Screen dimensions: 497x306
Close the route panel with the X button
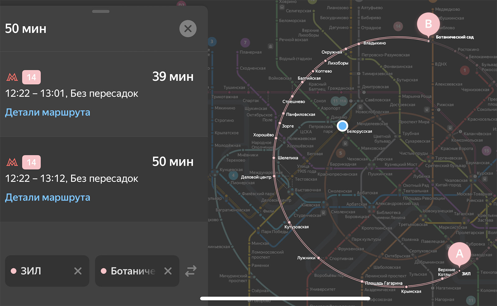click(x=188, y=29)
